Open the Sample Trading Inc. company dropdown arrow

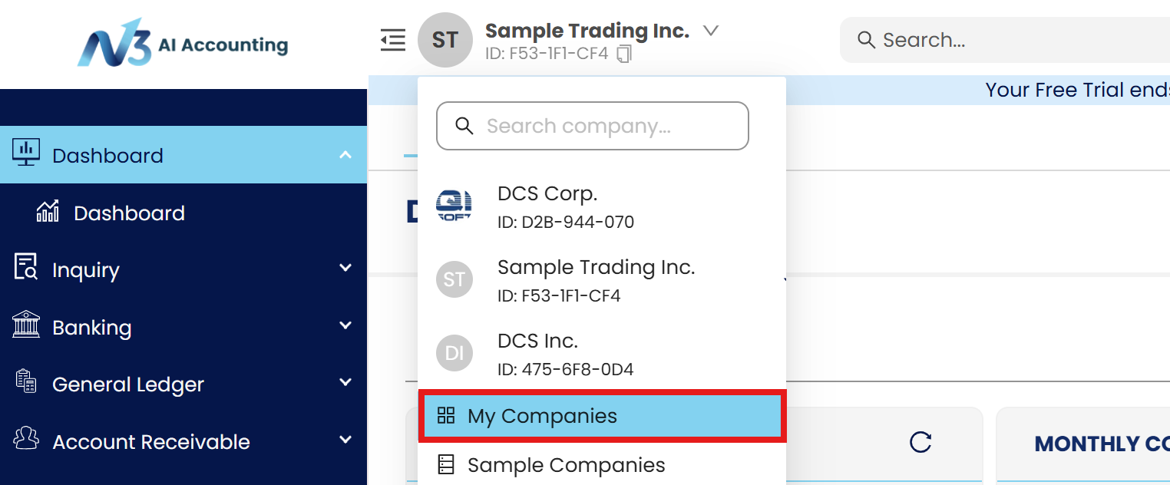point(711,31)
